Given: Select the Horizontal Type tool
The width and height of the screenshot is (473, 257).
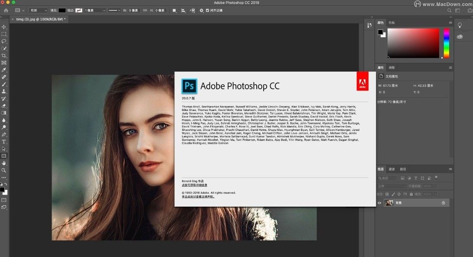Looking at the screenshot, I should click(4, 141).
